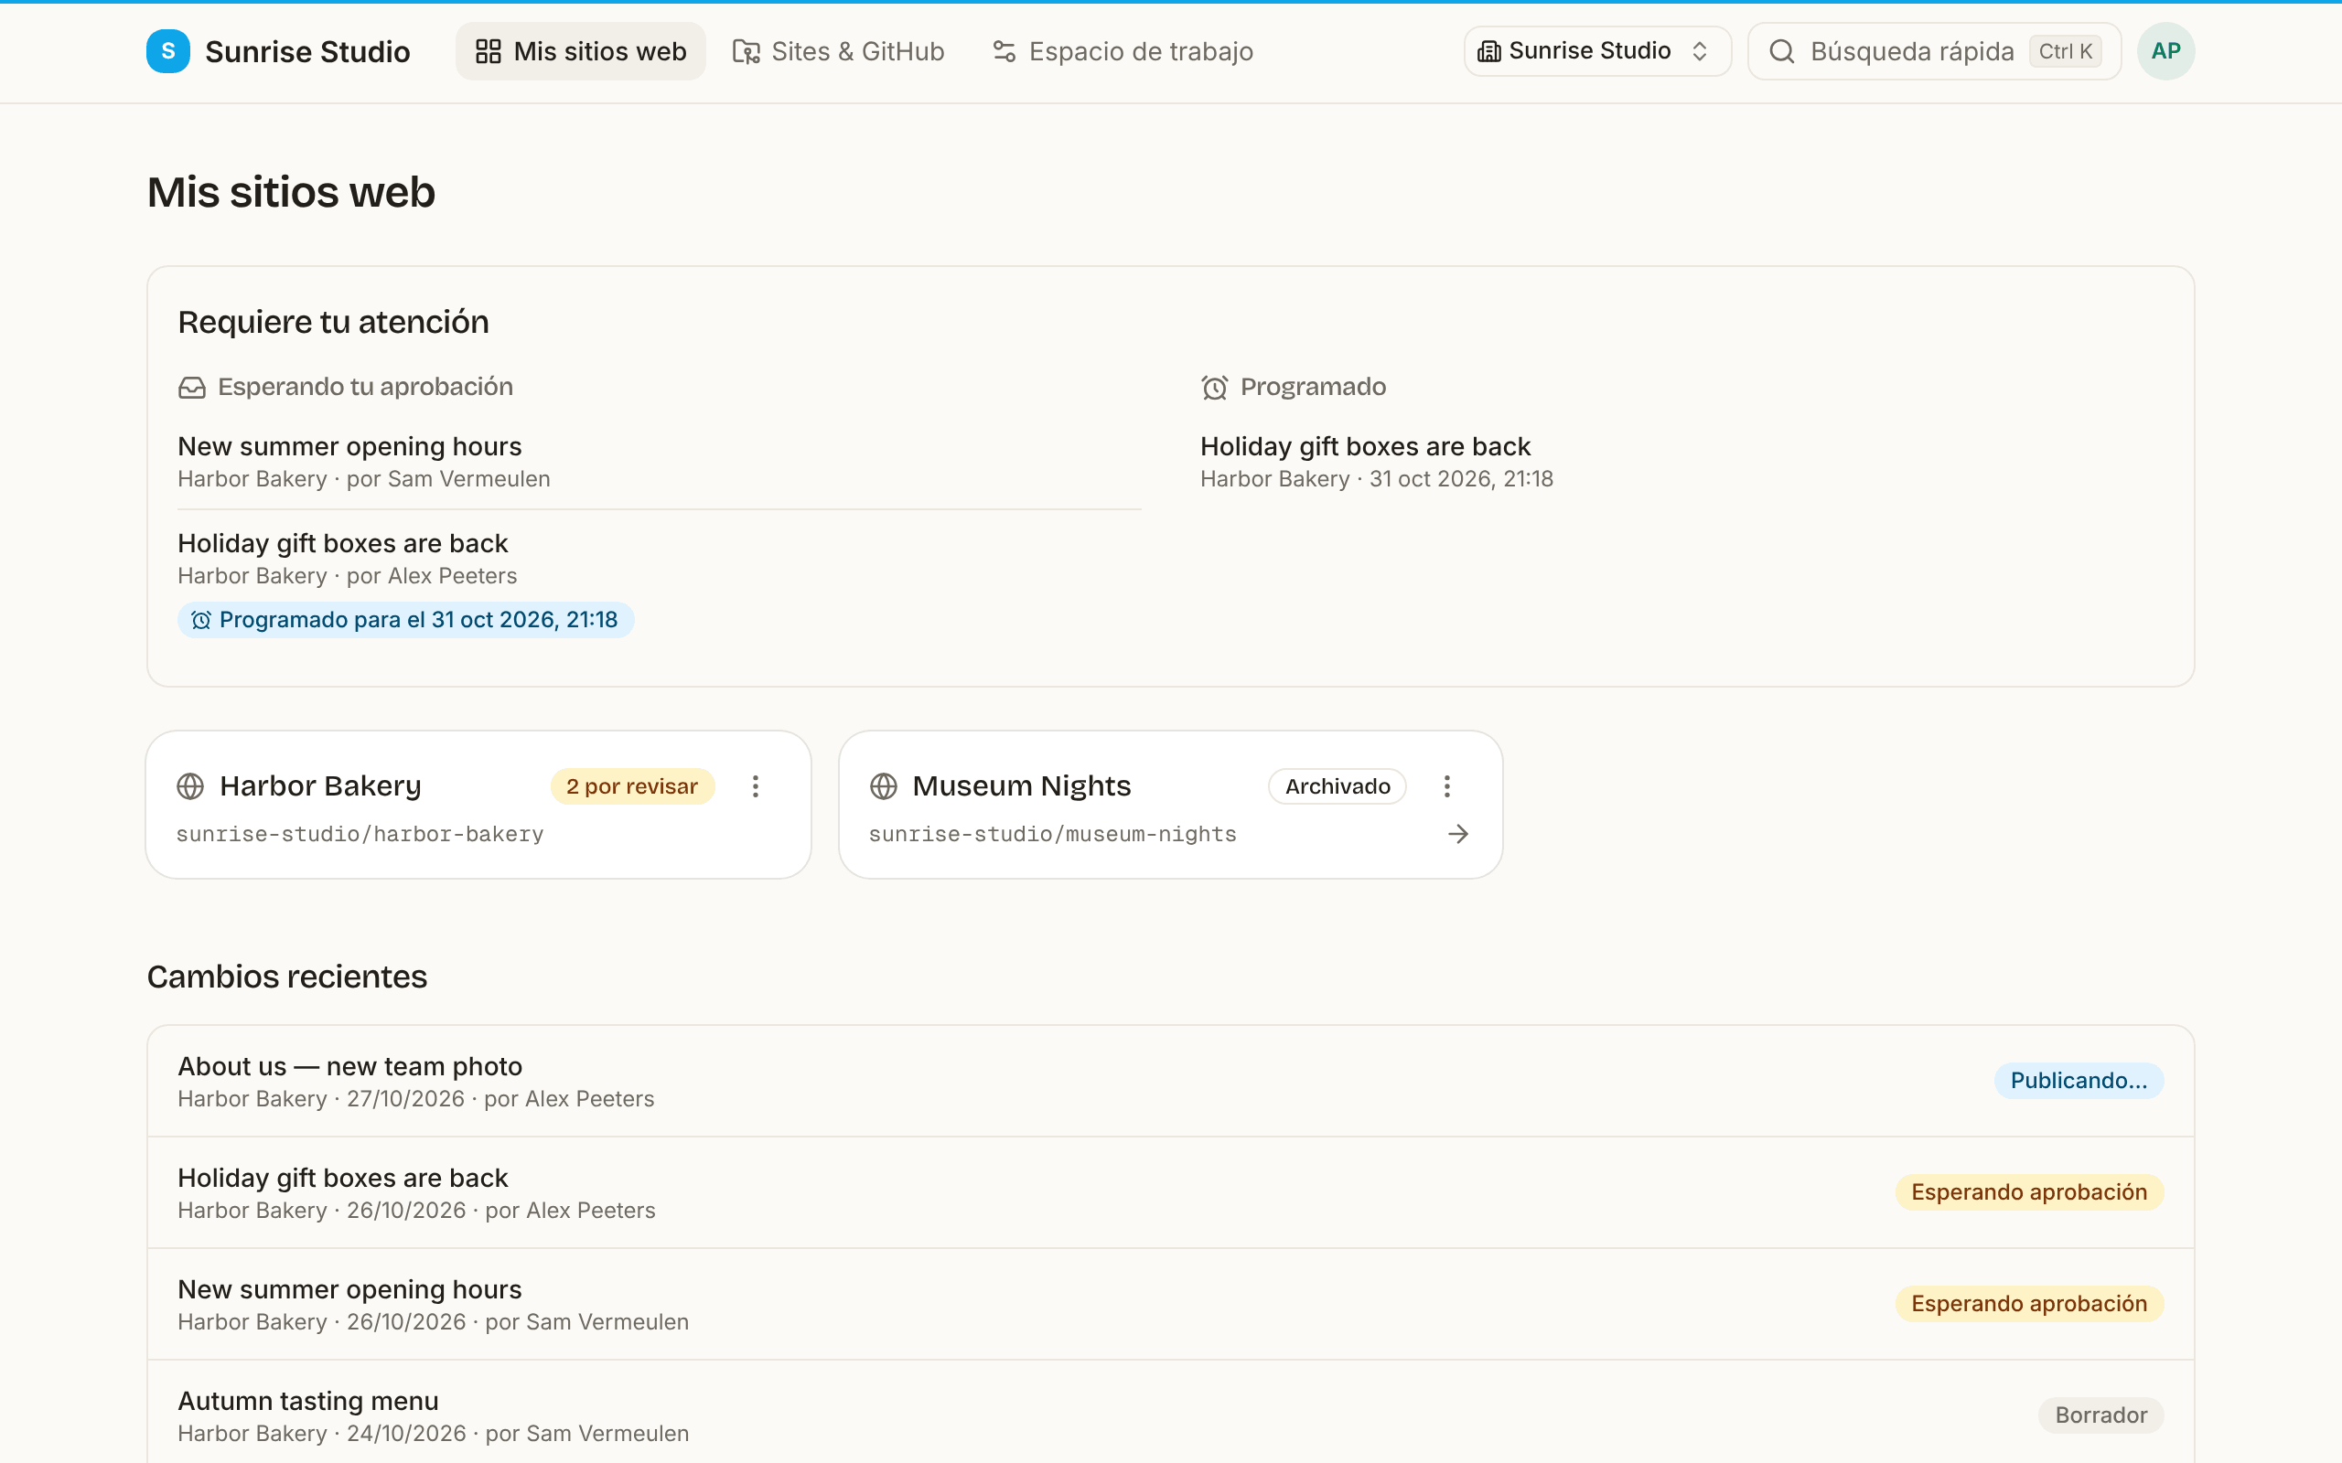Open the Sunrise Studio workspace switcher
The width and height of the screenshot is (2342, 1463).
tap(1596, 51)
